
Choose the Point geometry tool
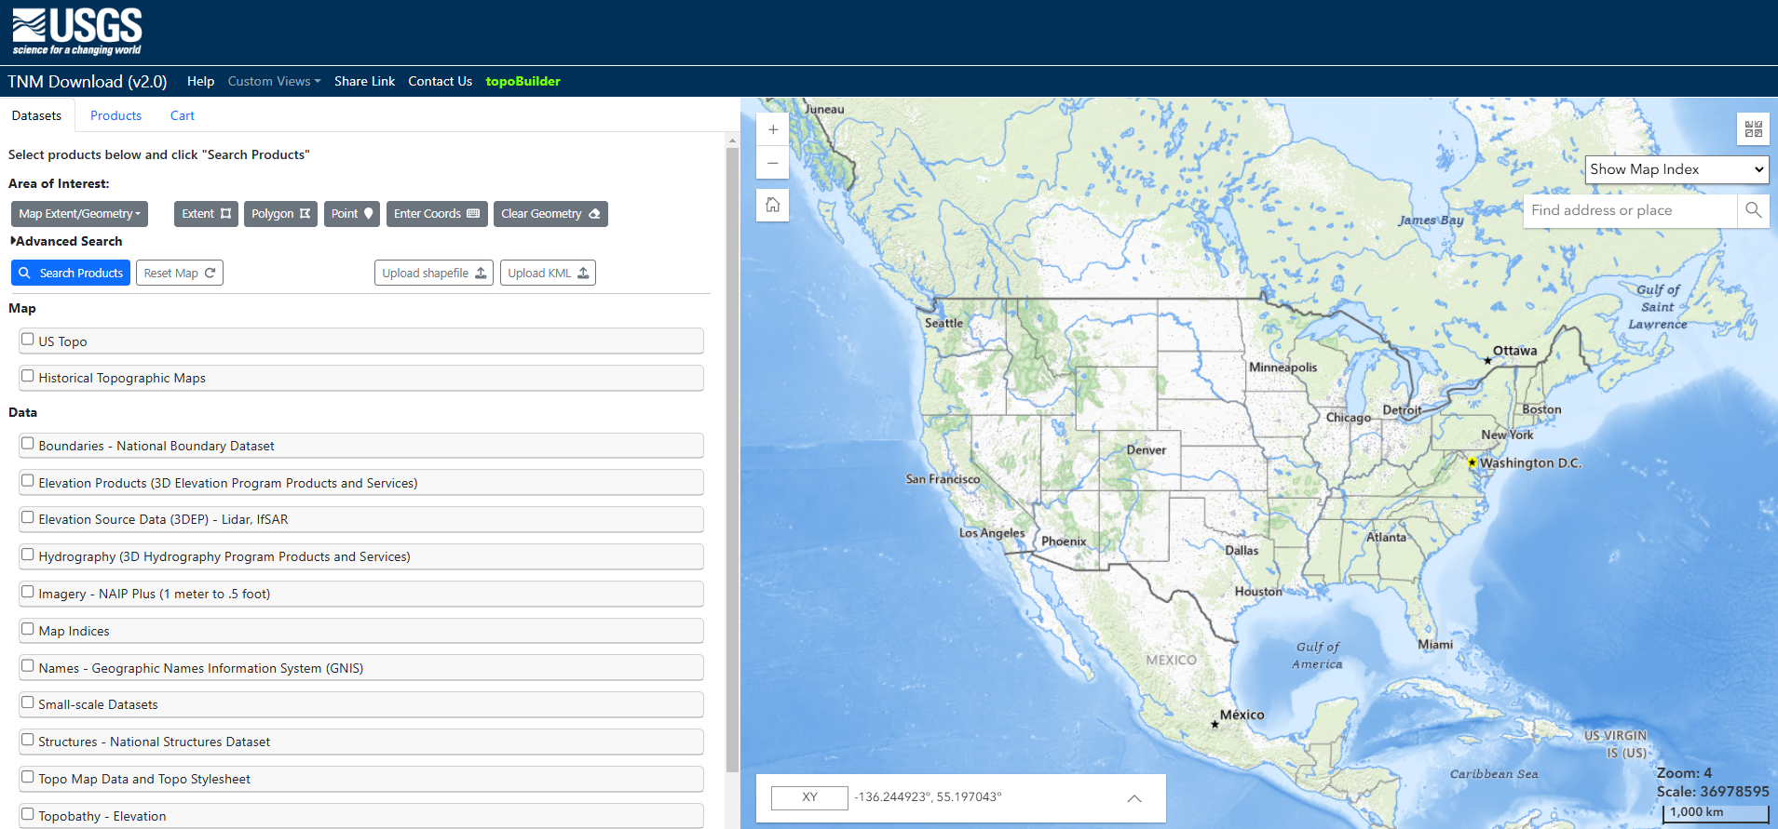coord(351,214)
